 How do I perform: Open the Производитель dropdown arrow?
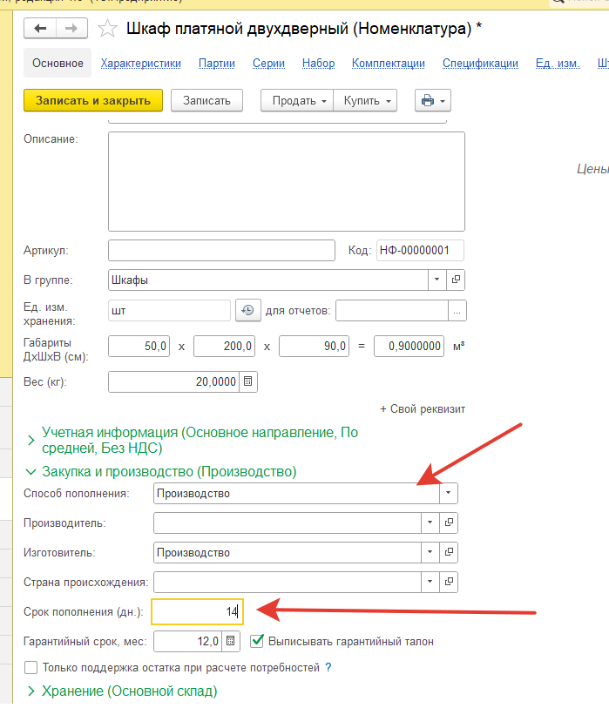[430, 523]
